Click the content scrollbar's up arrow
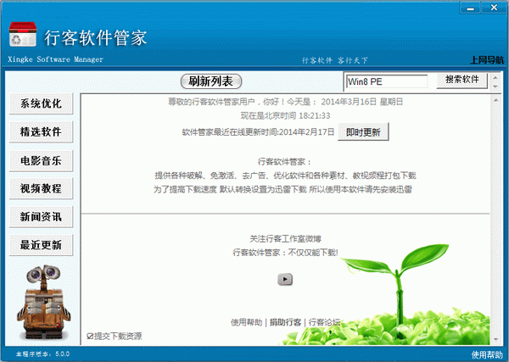 tap(495, 100)
